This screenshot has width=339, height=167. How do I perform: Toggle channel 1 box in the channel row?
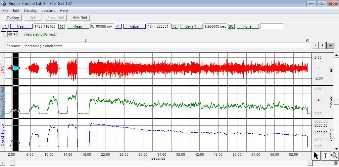4,34
